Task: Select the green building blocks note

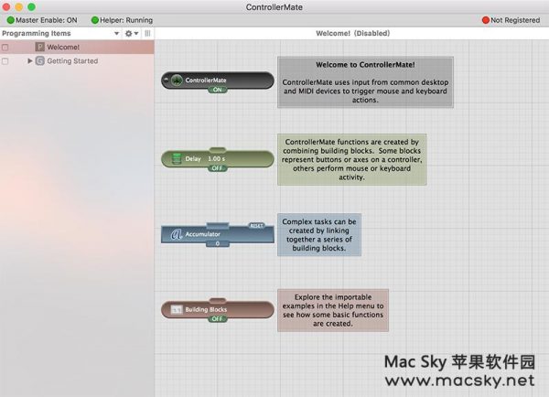Action: [352, 159]
